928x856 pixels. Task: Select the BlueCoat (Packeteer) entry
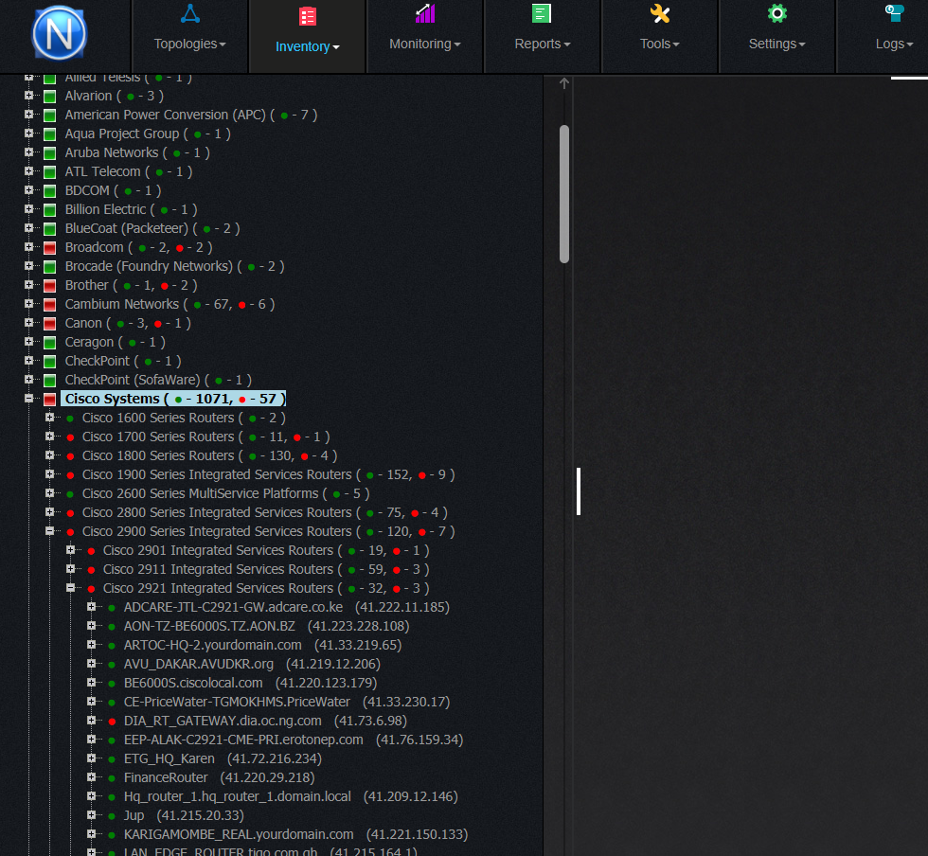(152, 228)
